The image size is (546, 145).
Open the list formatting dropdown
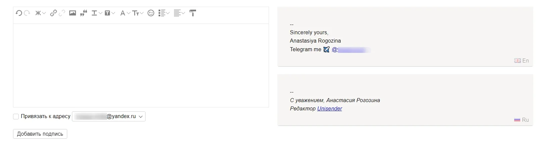[x=164, y=13]
